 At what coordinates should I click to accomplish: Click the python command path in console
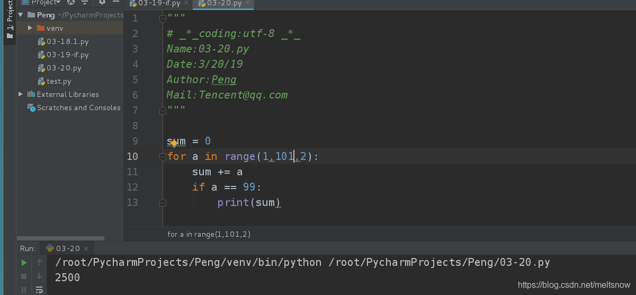pos(302,262)
